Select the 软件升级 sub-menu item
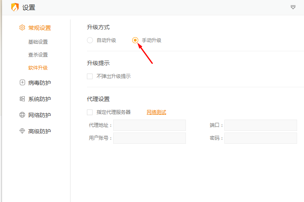The height and width of the screenshot is (202, 304). point(38,68)
